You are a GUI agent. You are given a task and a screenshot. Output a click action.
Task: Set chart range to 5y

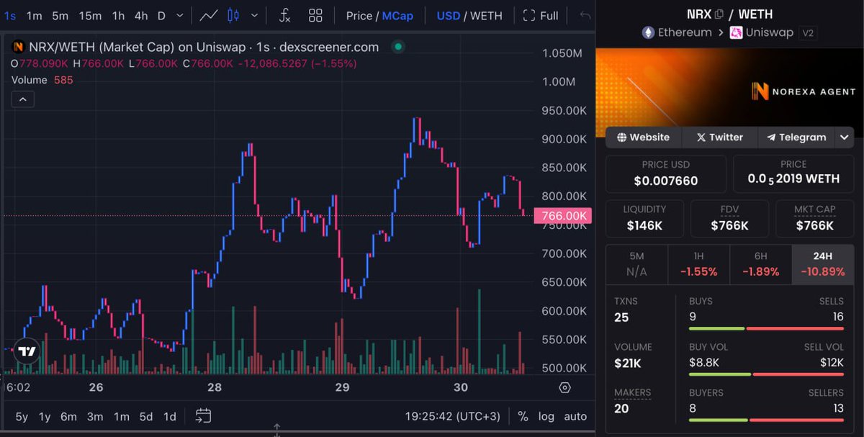point(22,416)
